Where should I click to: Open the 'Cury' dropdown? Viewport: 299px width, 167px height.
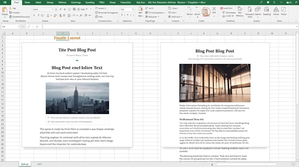(178, 8)
